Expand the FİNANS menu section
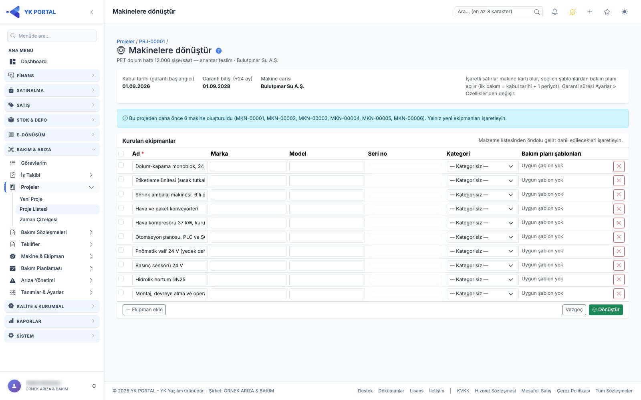Viewport: 641px width, 400px height. pos(52,76)
